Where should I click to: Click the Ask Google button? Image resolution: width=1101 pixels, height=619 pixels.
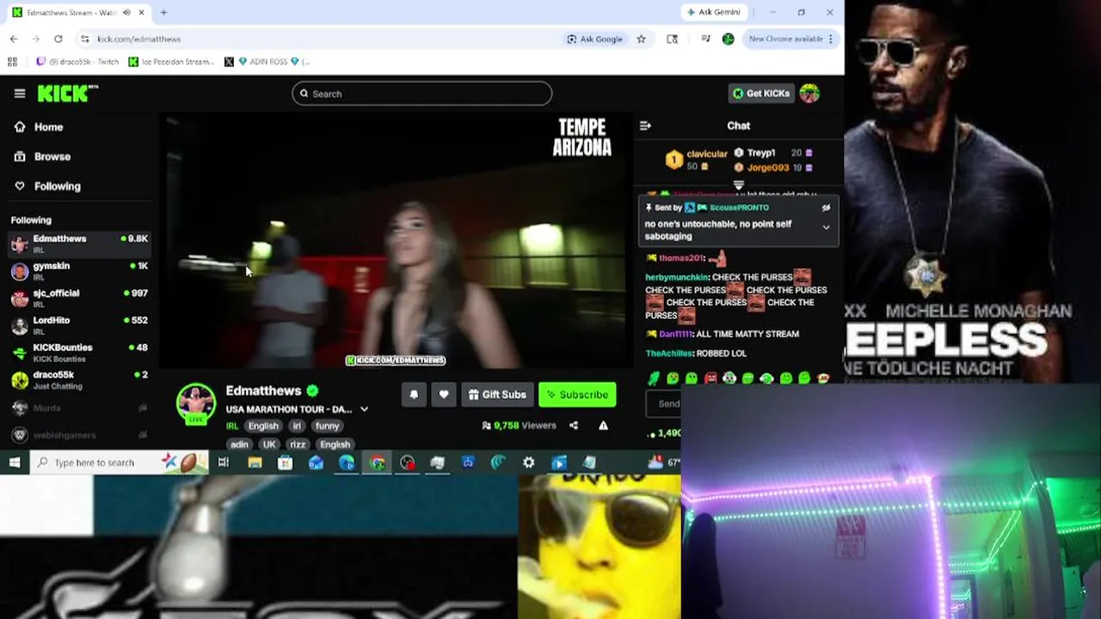[x=594, y=39]
